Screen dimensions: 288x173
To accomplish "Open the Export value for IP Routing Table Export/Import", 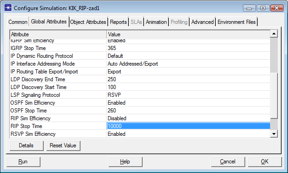I will pos(188,72).
